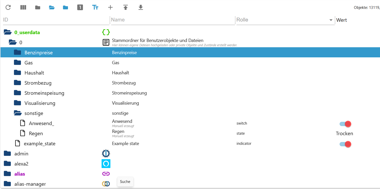Open the Rolle filter dropdown

[331, 20]
